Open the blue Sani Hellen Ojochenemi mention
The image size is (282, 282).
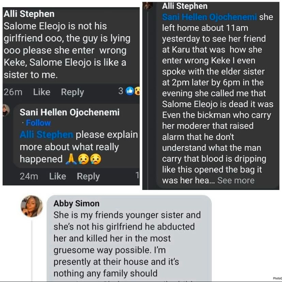tap(209, 17)
